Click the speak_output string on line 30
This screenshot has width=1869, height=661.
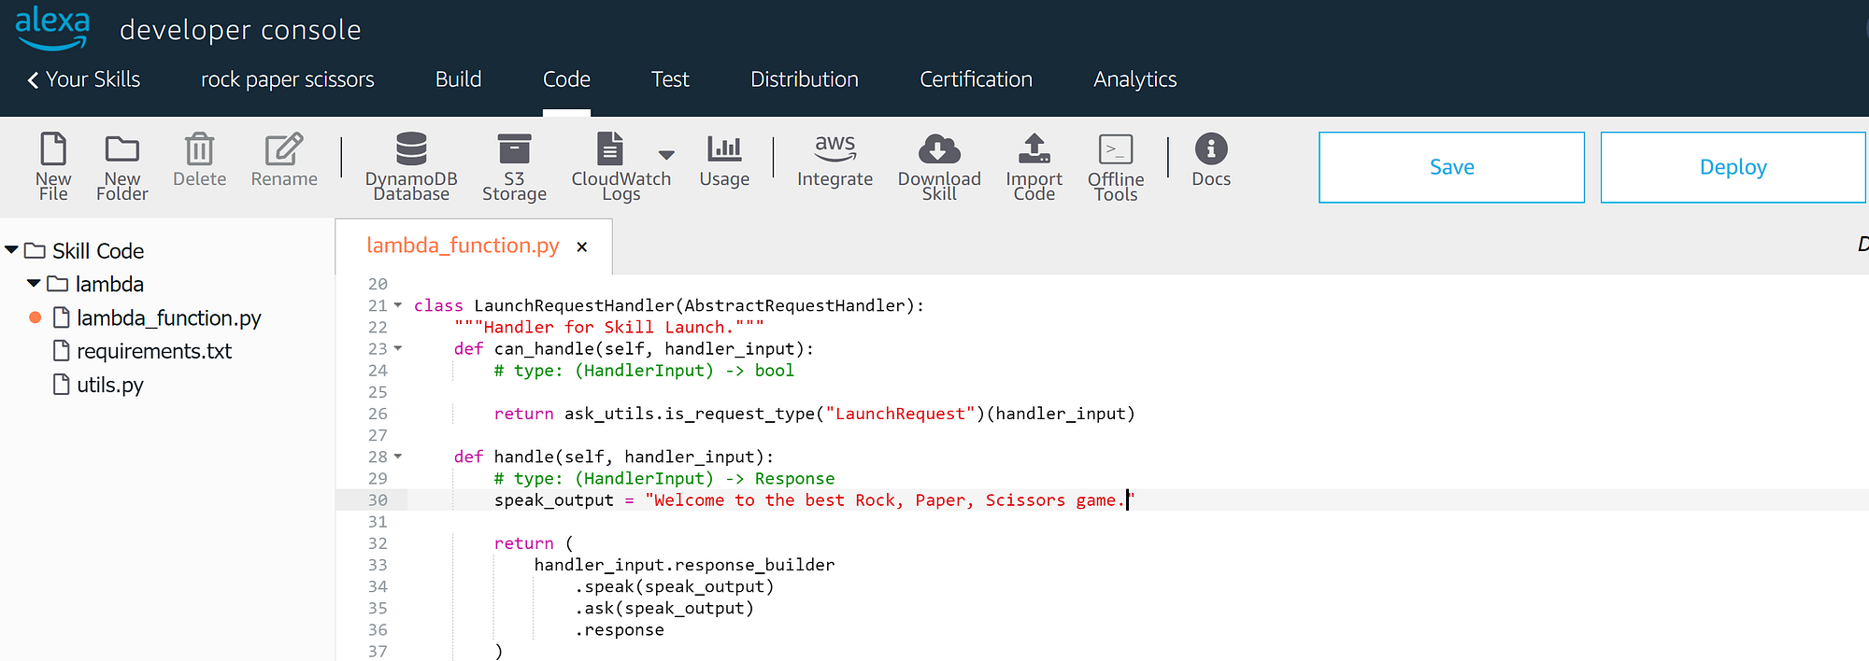click(890, 500)
